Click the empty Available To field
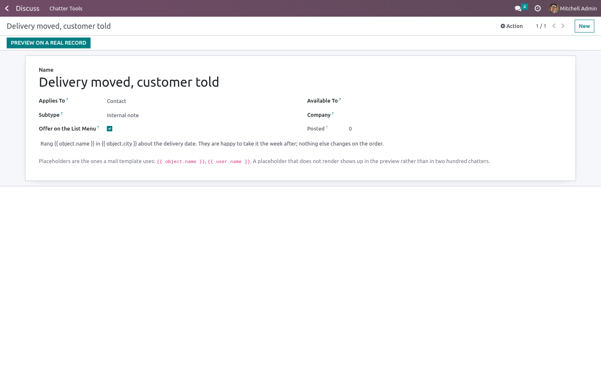Viewport: 601px width, 392px height. pos(455,101)
